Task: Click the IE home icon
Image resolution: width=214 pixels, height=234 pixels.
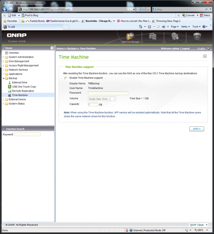Action: pyautogui.click(x=140, y=27)
